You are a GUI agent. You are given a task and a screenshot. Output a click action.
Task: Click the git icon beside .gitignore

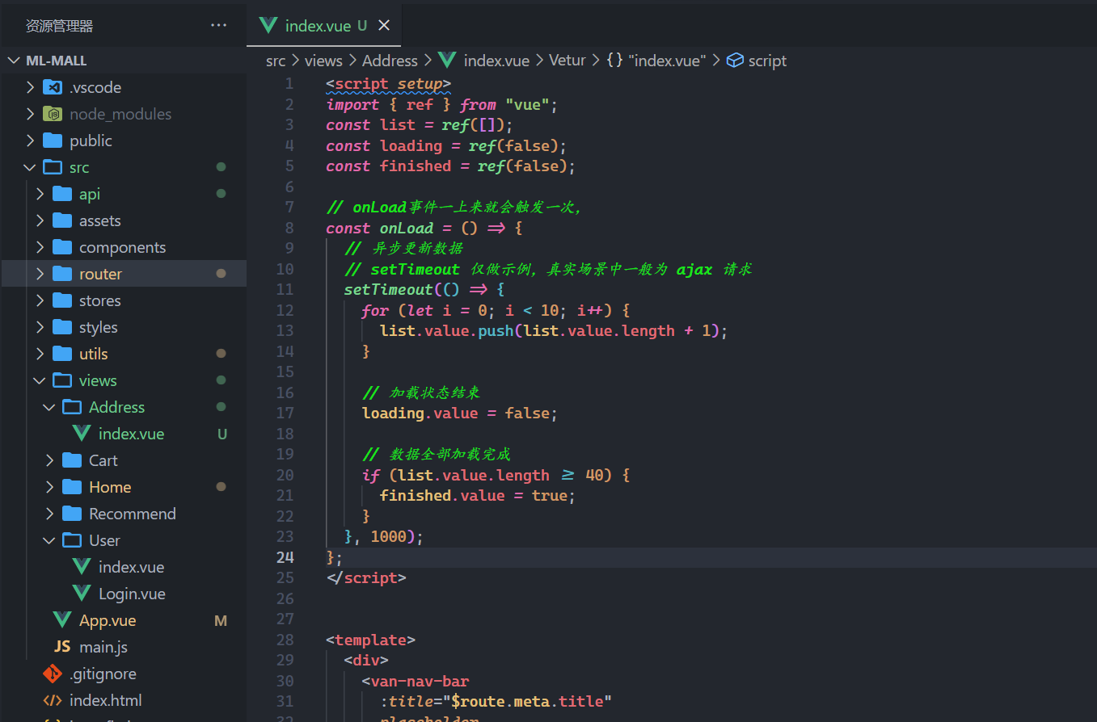[x=53, y=674]
